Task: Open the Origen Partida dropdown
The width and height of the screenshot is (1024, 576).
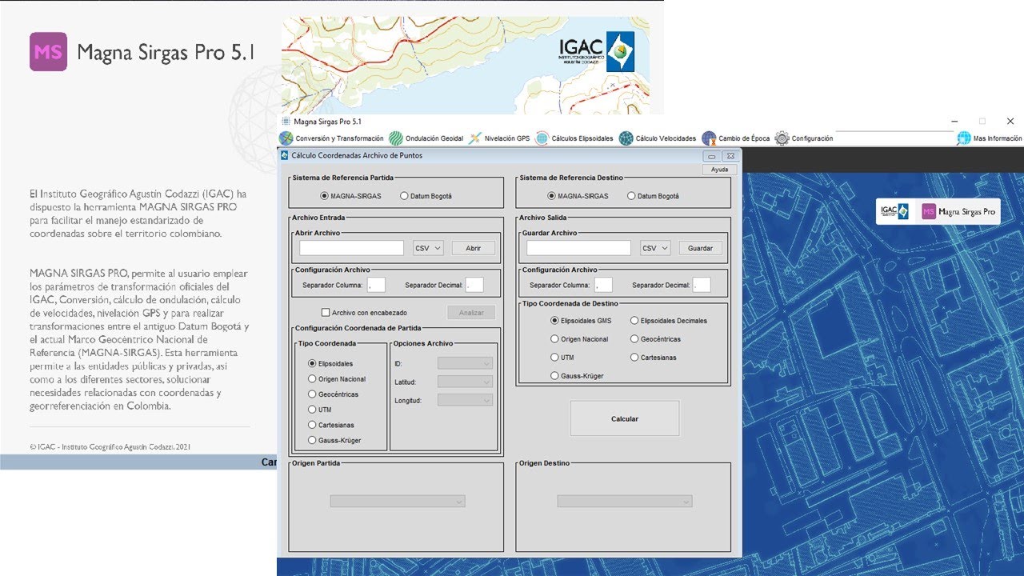Action: 398,502
